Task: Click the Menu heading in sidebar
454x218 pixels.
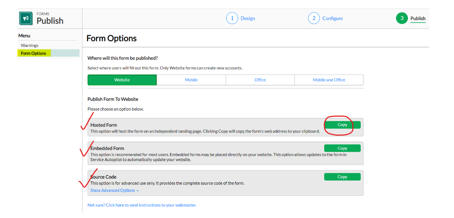Action: click(x=24, y=36)
